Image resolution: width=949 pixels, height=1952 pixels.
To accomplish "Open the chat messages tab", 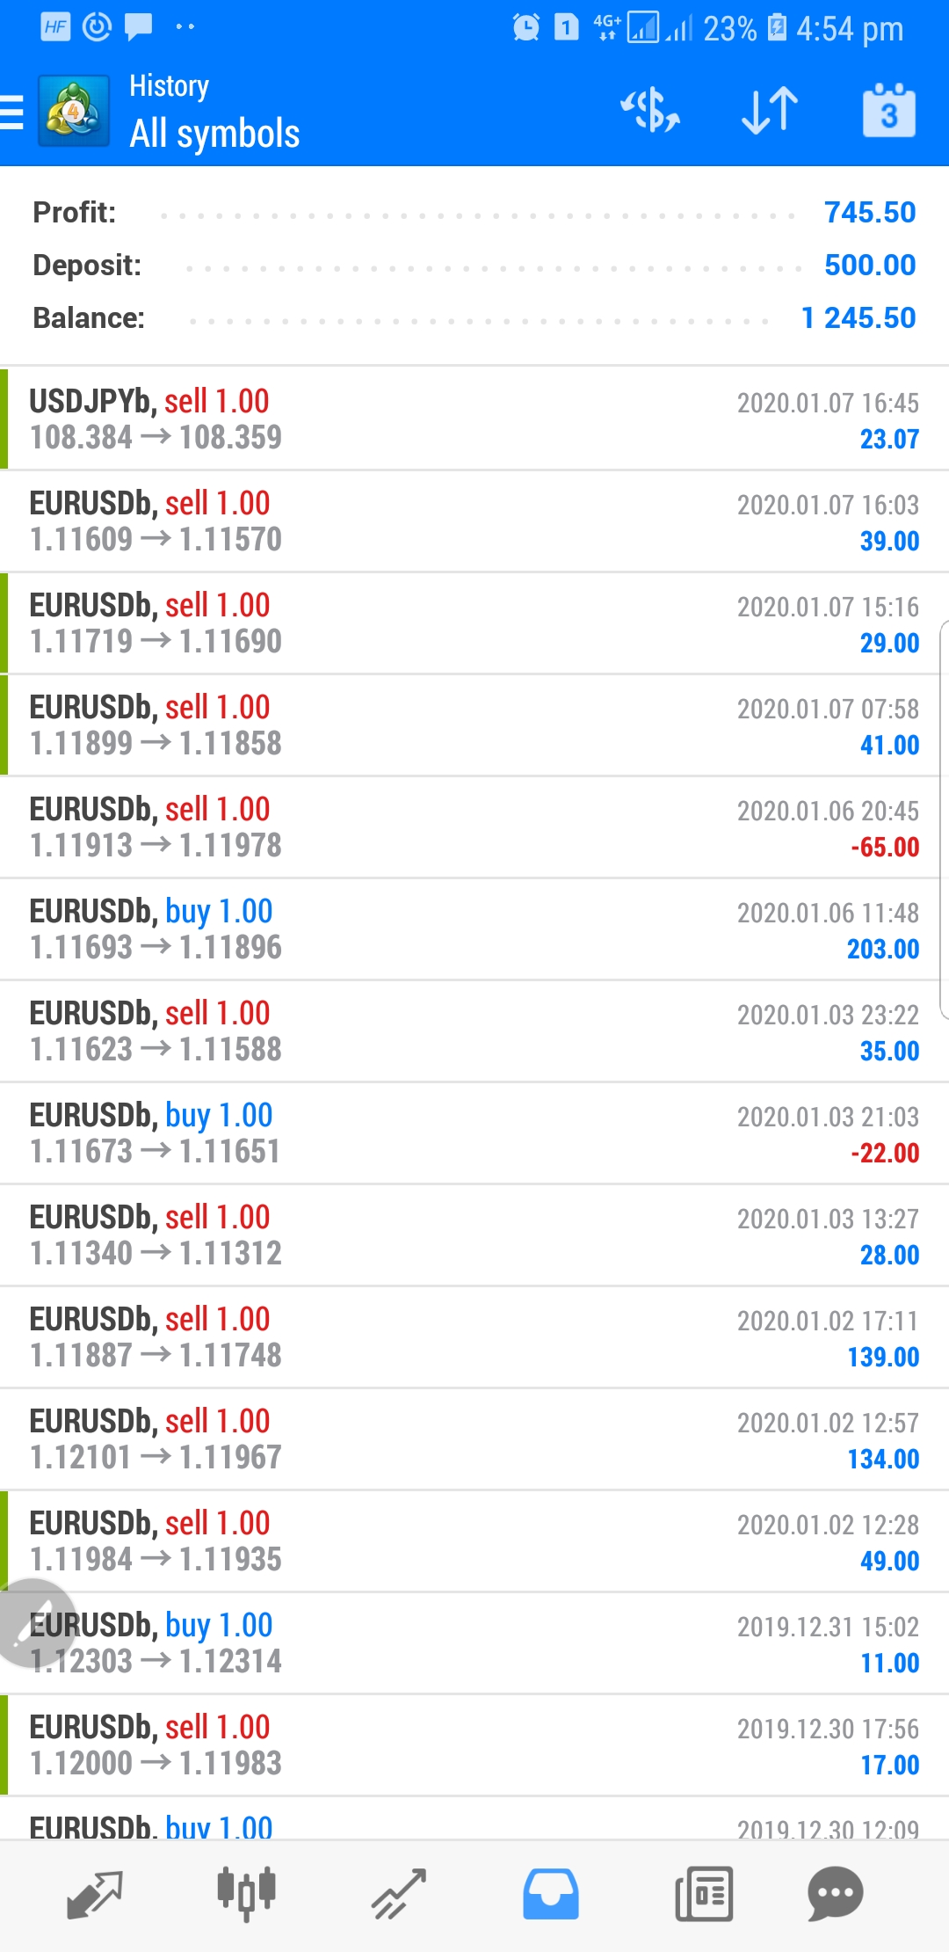I will pos(835,1894).
